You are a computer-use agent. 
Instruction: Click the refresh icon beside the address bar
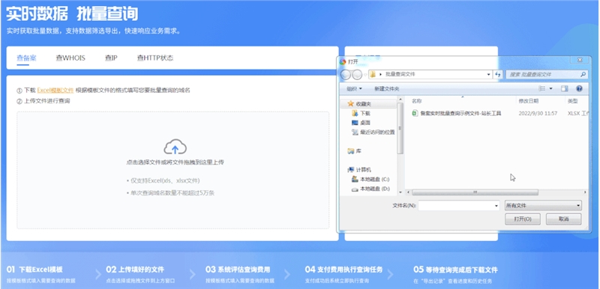498,74
